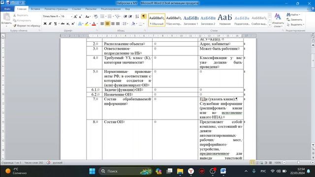Image resolution: width=315 pixels, height=177 pixels.
Task: Align text to the left
Action: tap(102, 24)
